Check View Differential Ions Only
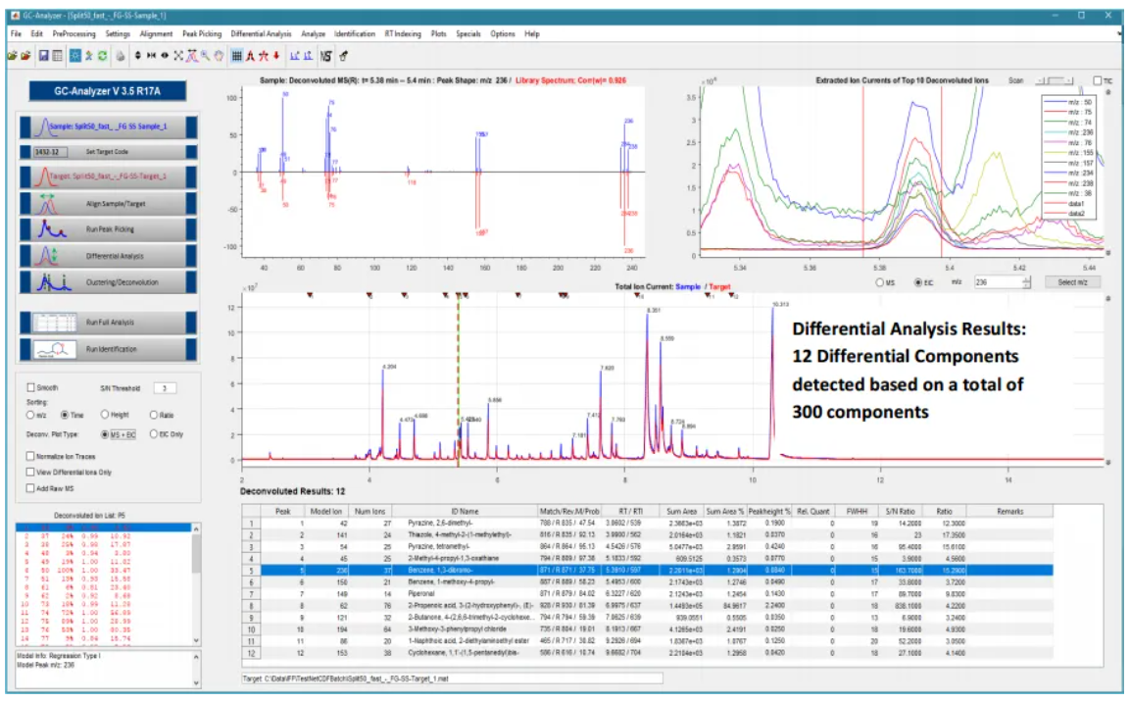Viewport: 1130px width, 703px height. click(31, 472)
